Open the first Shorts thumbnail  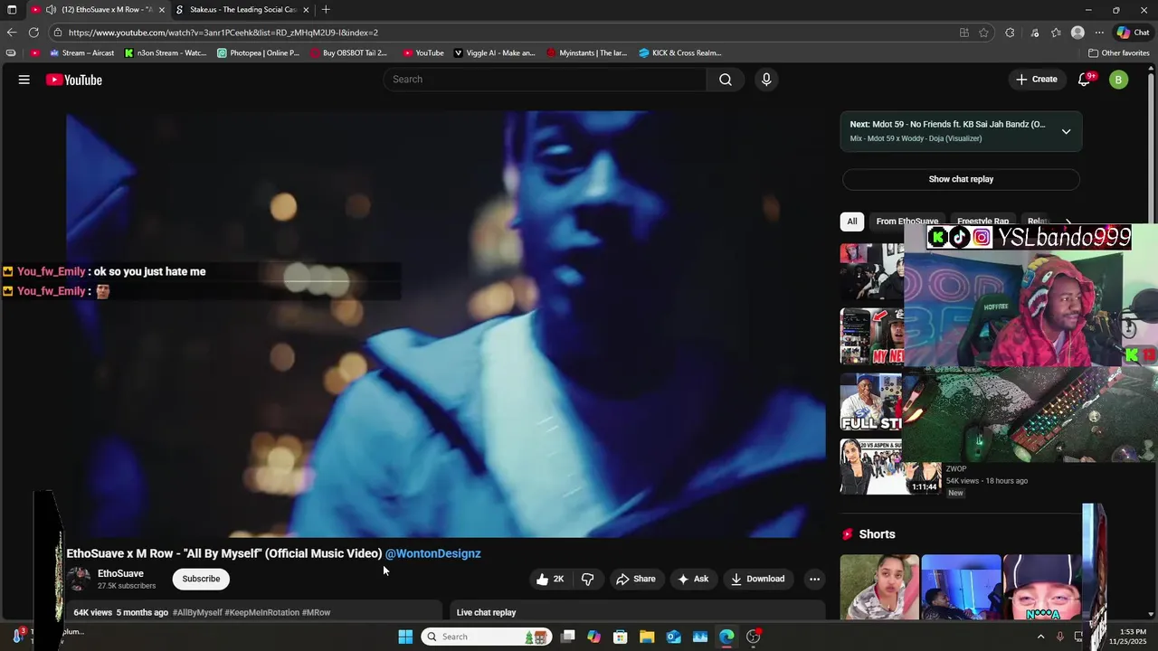click(x=879, y=587)
